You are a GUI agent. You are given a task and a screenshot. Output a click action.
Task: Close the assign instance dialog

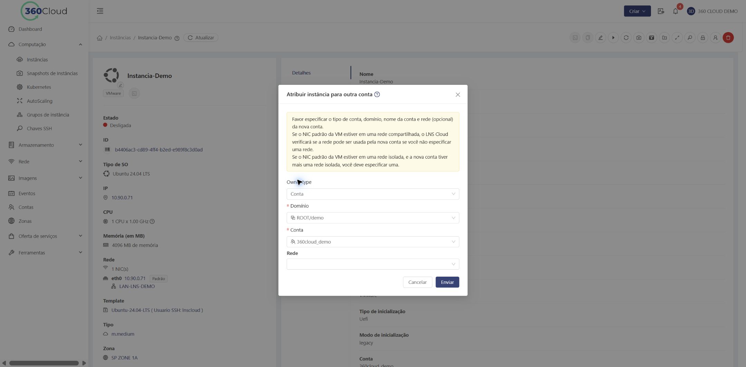coord(458,95)
